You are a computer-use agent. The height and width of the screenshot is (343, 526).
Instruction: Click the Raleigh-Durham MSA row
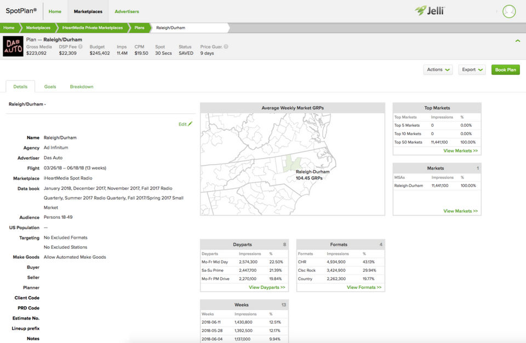coord(437,185)
